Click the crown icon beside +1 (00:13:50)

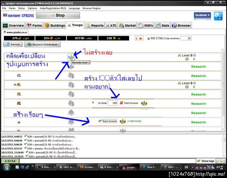pyautogui.click(x=123, y=121)
